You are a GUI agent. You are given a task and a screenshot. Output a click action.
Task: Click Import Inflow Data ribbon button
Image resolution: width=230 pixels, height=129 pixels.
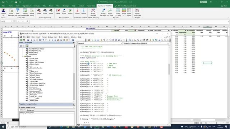[x=137, y=12]
